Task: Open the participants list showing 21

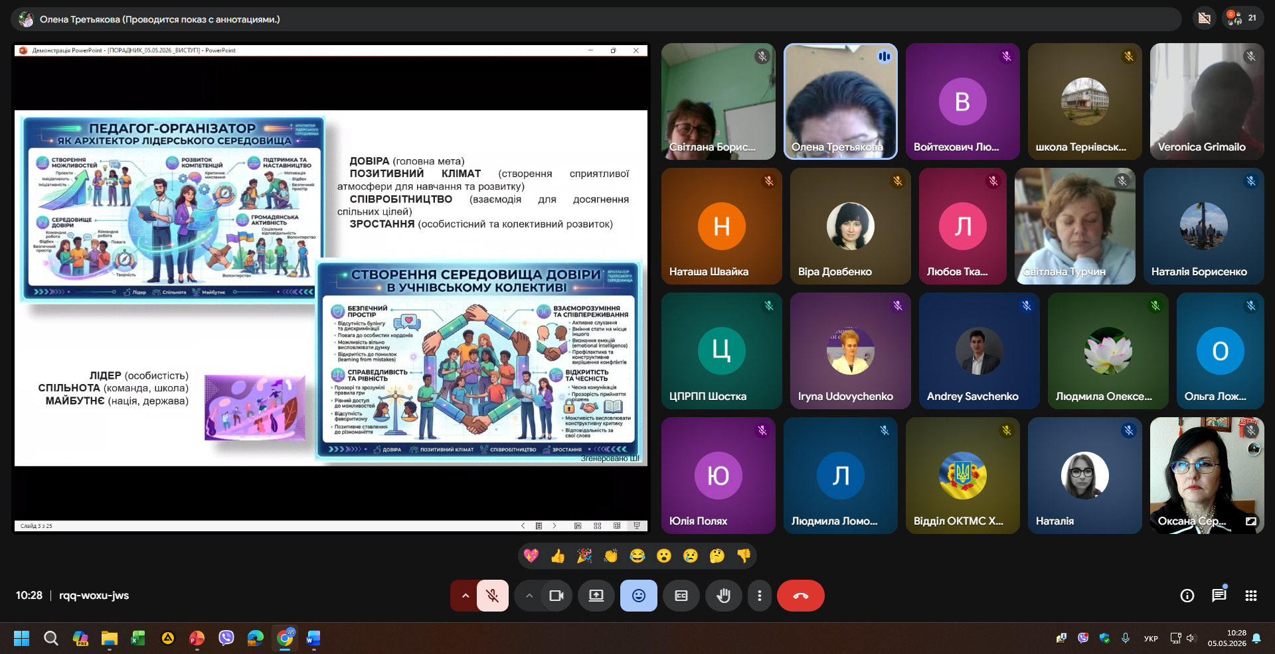Action: [x=1242, y=19]
